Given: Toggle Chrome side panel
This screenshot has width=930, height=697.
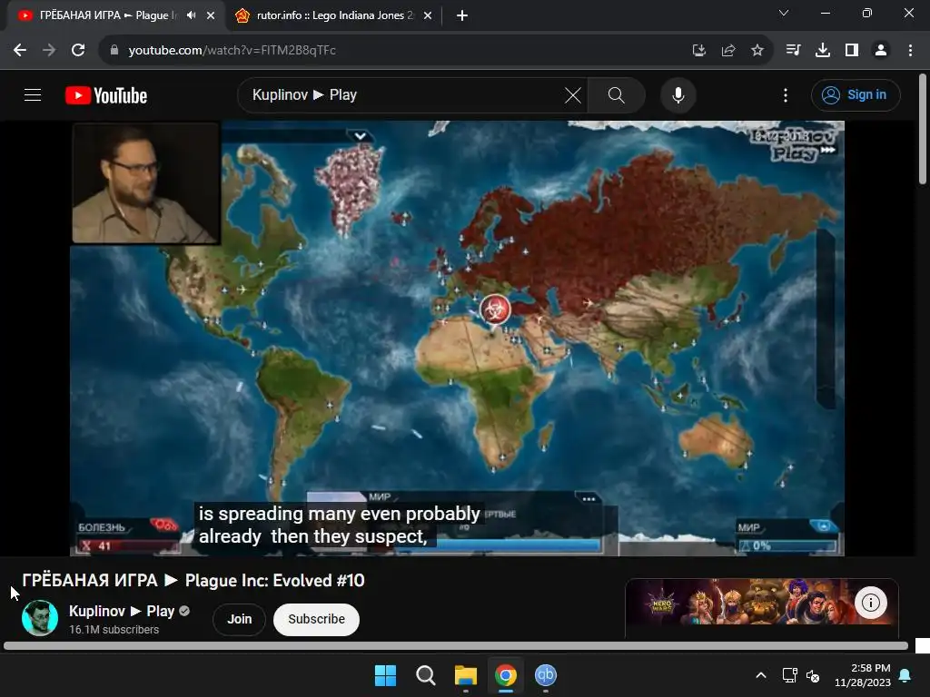Looking at the screenshot, I should click(x=852, y=51).
